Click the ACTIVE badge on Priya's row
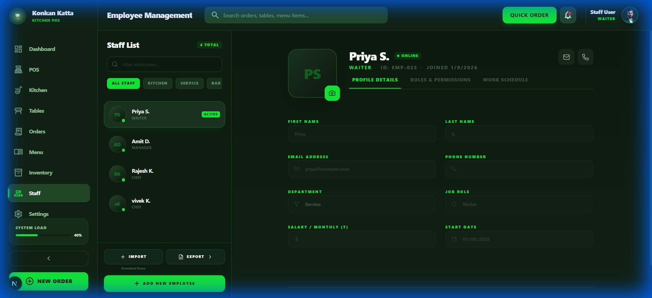Image resolution: width=652 pixels, height=298 pixels. point(211,114)
